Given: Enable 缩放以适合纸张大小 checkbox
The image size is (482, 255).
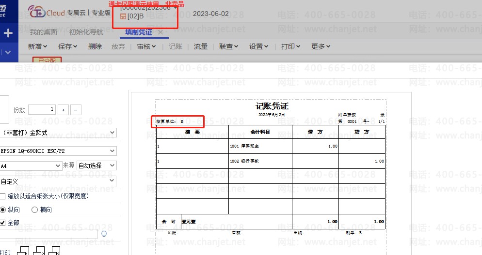Looking at the screenshot, I should 3,196.
